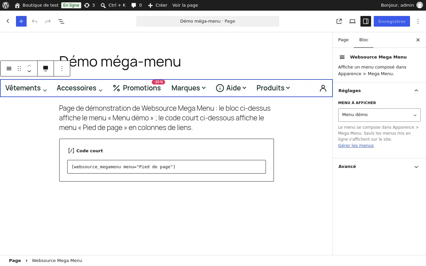This screenshot has width=426, height=266.
Task: Open editor options three-dot menu
Action: (x=418, y=21)
